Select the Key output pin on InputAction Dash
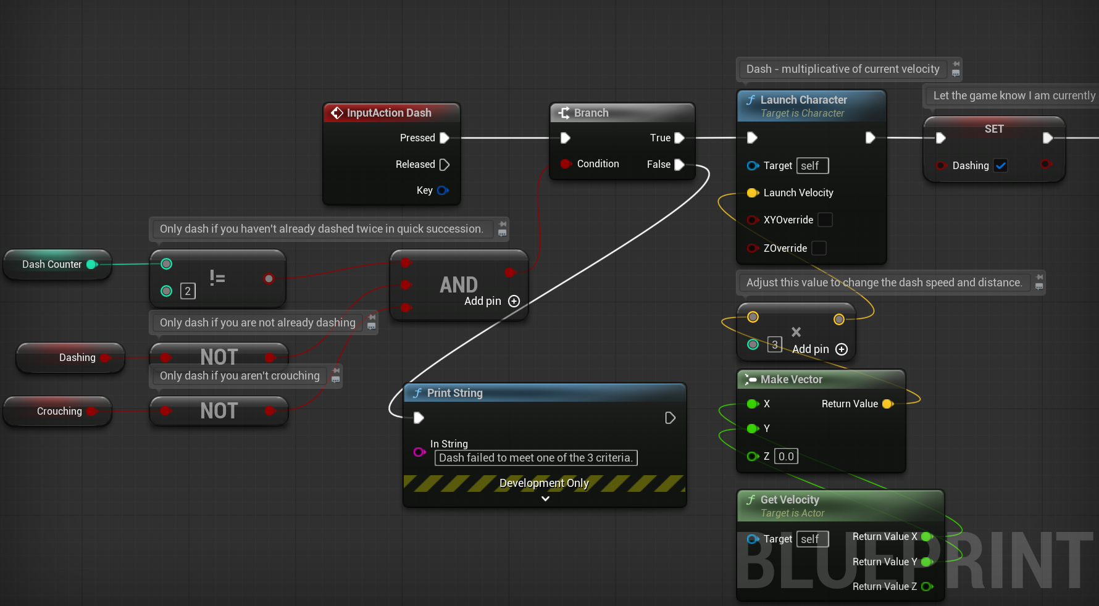 [x=443, y=190]
